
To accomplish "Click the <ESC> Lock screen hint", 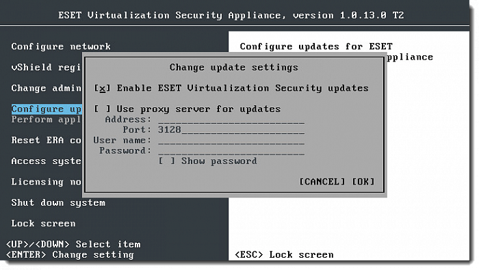I will click(x=284, y=255).
